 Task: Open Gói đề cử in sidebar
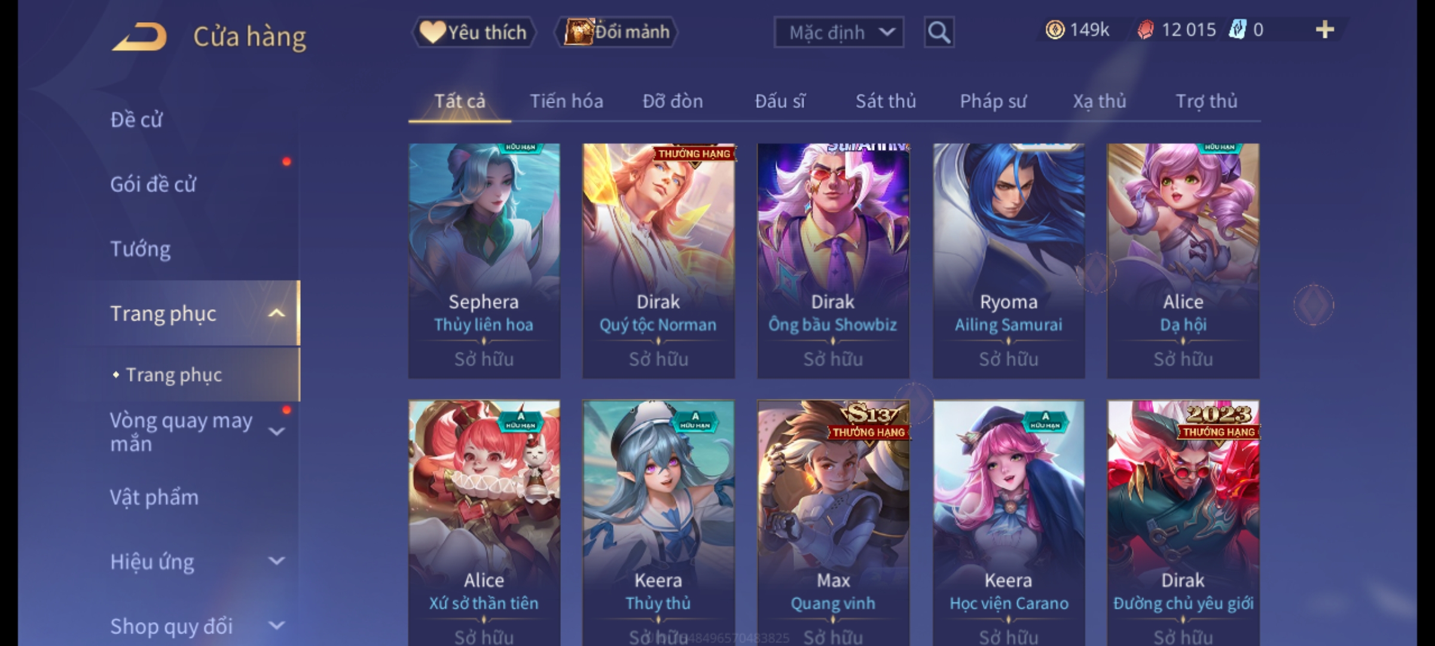(153, 184)
